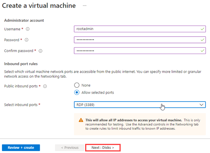Show info tooltip for Confirm password

pos(40,51)
